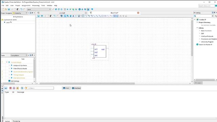Click the Open file icon in main toolbar
217x122 pixels.
[6, 9]
